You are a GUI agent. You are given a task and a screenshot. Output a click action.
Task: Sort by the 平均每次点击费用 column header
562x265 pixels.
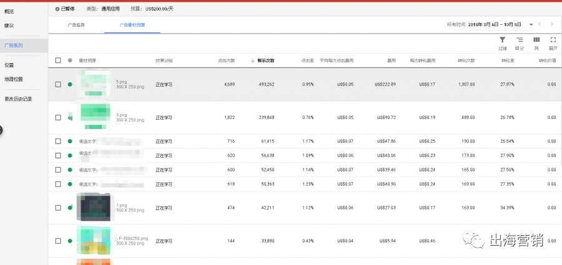pyautogui.click(x=337, y=60)
